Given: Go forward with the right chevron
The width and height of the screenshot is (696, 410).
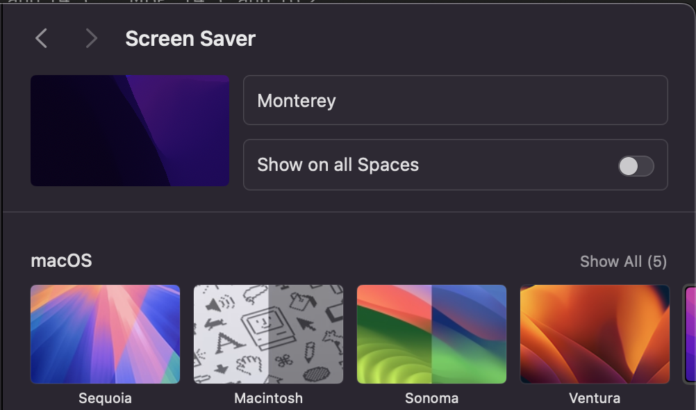Looking at the screenshot, I should click(x=91, y=39).
